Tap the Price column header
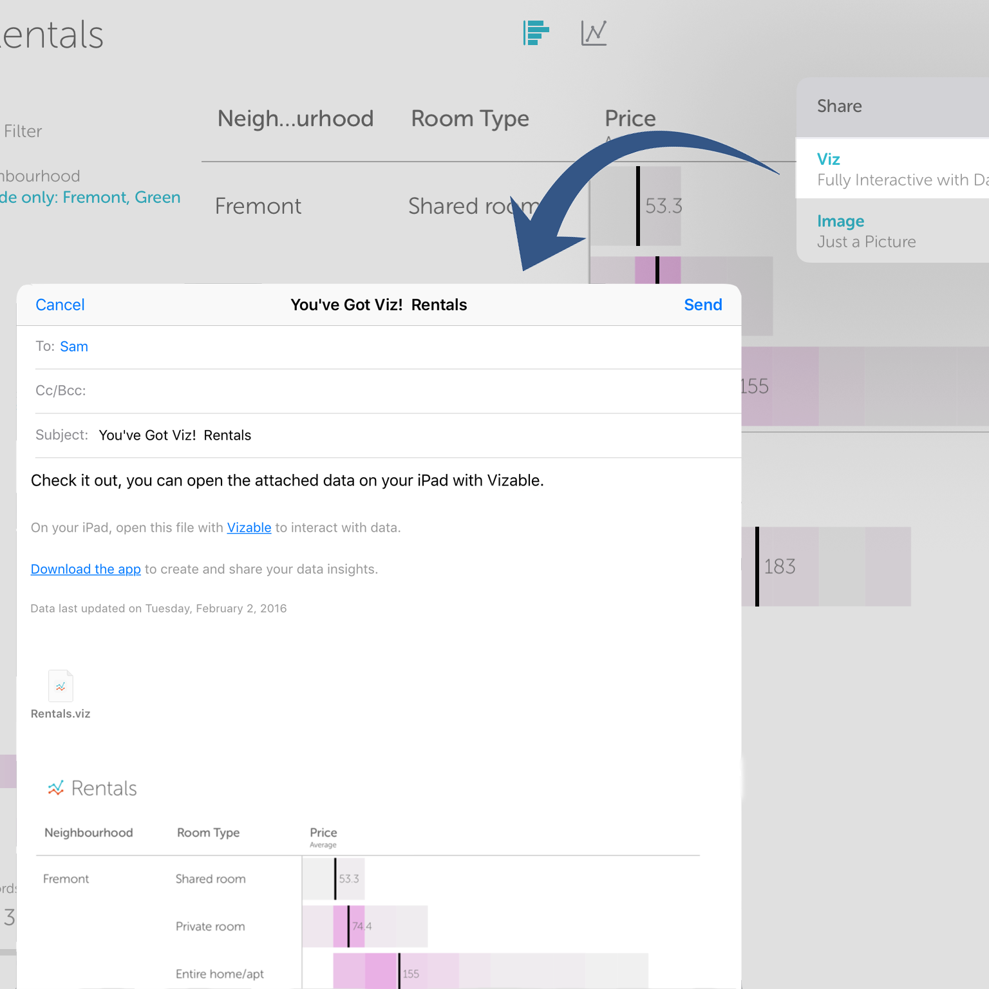This screenshot has width=989, height=989. tap(630, 118)
